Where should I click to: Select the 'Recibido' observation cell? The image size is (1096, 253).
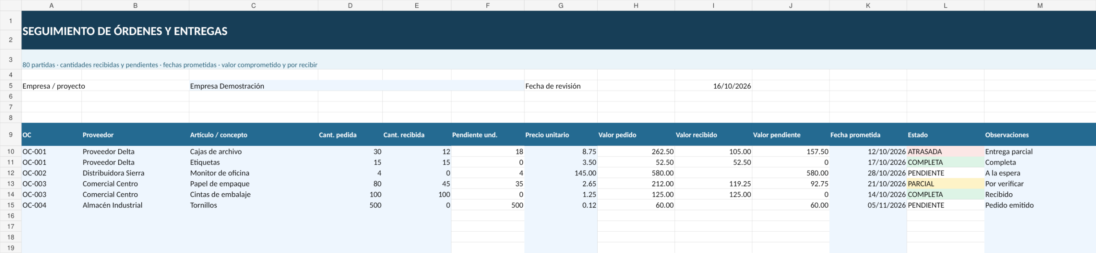(1040, 195)
